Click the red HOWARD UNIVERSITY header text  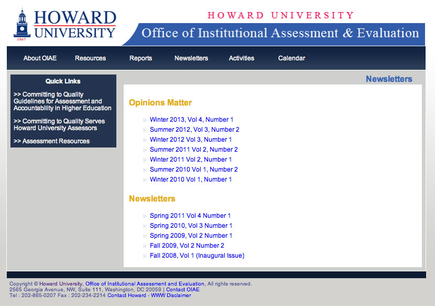click(x=281, y=15)
